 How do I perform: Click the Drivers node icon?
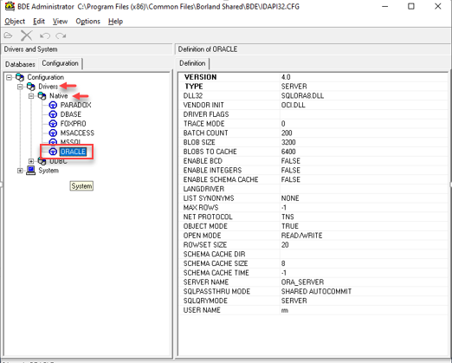coord(31,87)
